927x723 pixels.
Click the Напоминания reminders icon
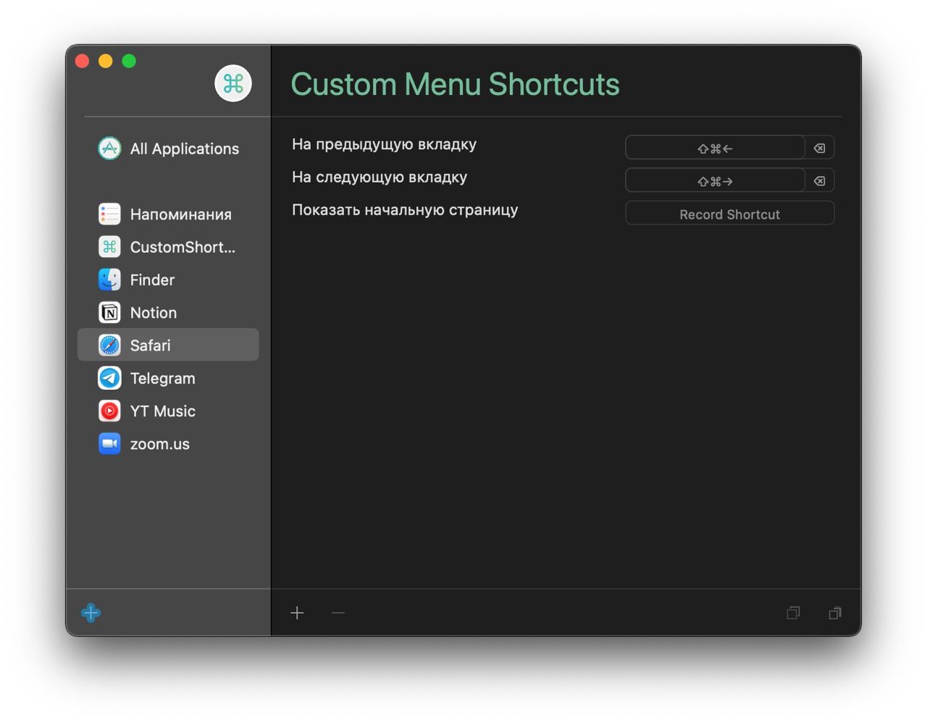[109, 214]
